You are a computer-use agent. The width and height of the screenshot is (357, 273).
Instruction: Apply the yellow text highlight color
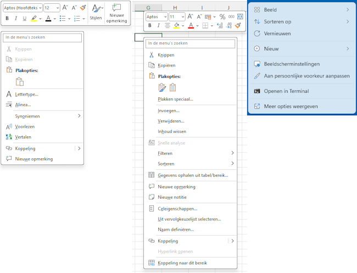pos(34,19)
